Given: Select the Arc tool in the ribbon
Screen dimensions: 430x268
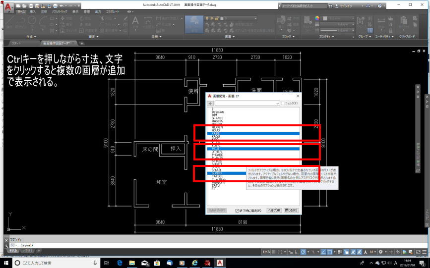Looking at the screenshot, I should 43,20.
